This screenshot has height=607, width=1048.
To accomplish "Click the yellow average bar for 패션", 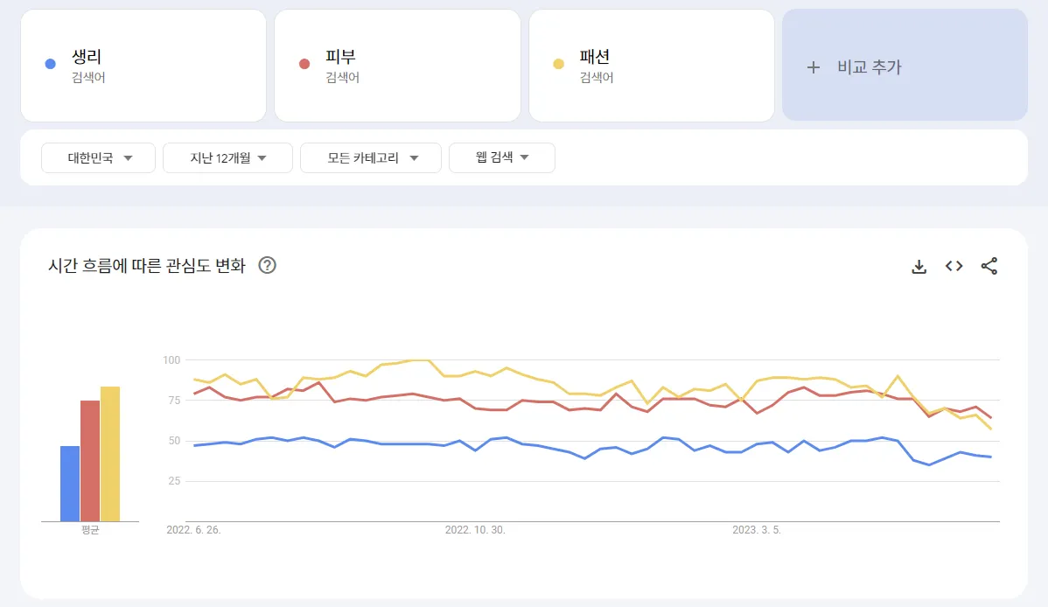I will tap(110, 454).
